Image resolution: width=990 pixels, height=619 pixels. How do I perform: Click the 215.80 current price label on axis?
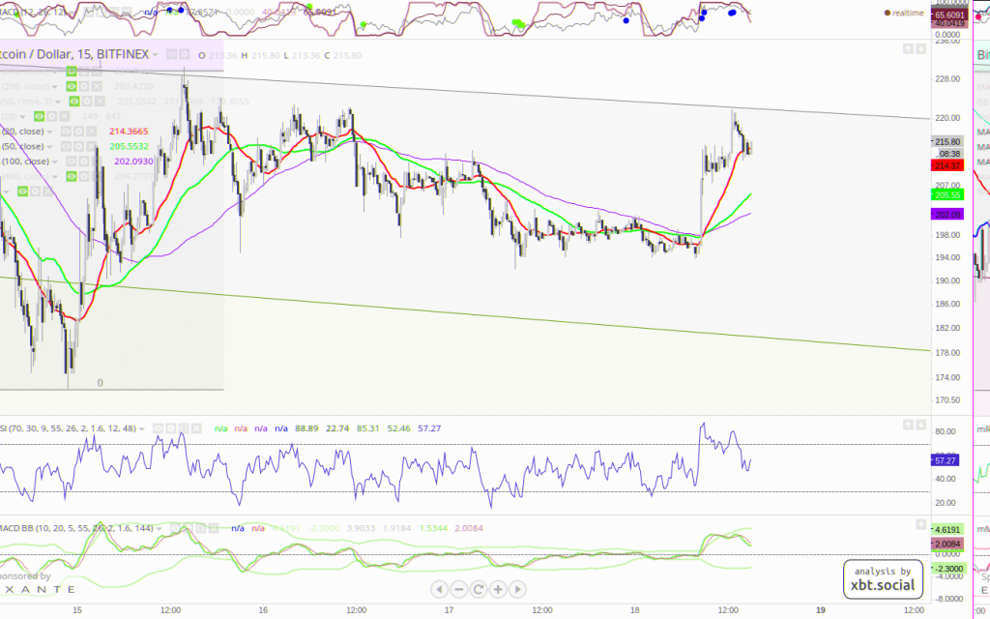[x=946, y=142]
